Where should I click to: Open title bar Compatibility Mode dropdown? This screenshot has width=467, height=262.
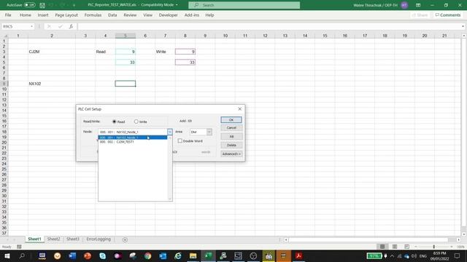(x=177, y=5)
